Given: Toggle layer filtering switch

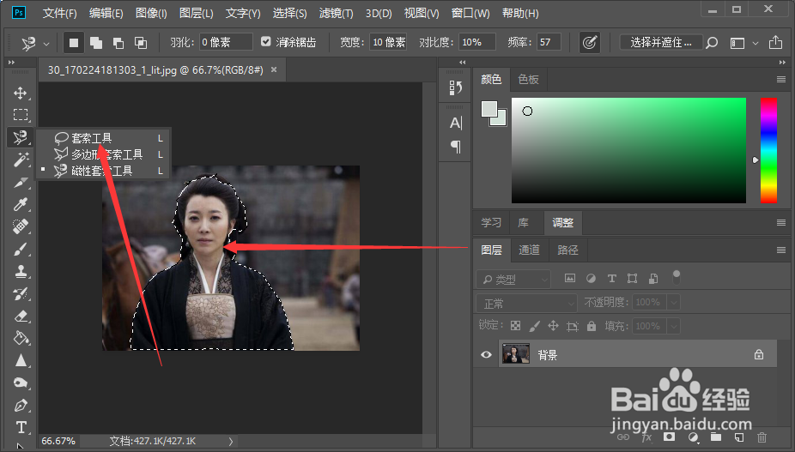Looking at the screenshot, I should 676,277.
